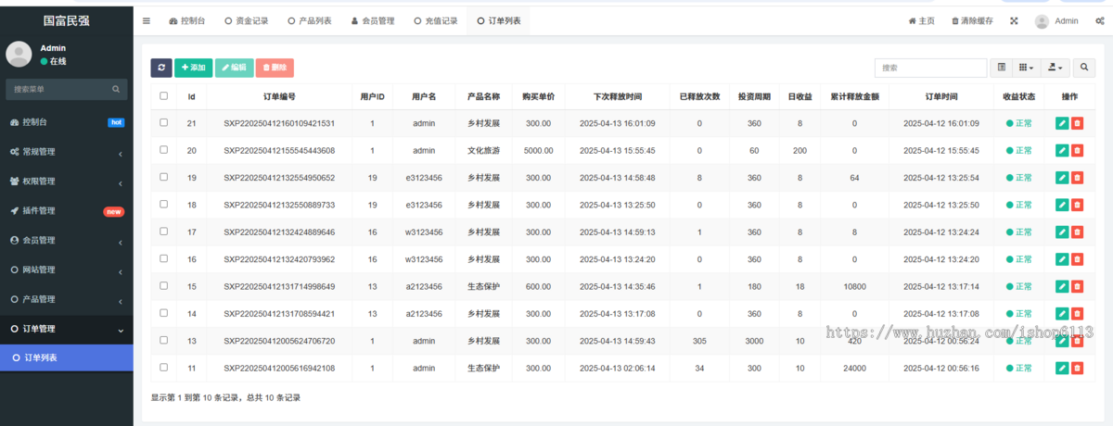
Task: Delete order row Id 17 with trash icon
Action: pos(1077,232)
